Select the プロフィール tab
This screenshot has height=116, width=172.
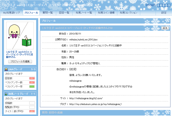click(x=31, y=13)
